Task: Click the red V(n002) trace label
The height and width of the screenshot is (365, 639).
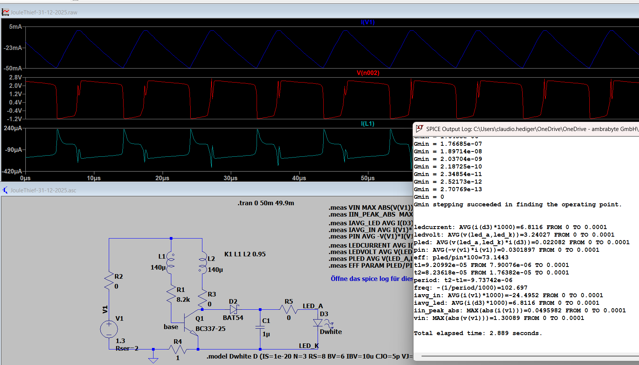Action: [368, 73]
